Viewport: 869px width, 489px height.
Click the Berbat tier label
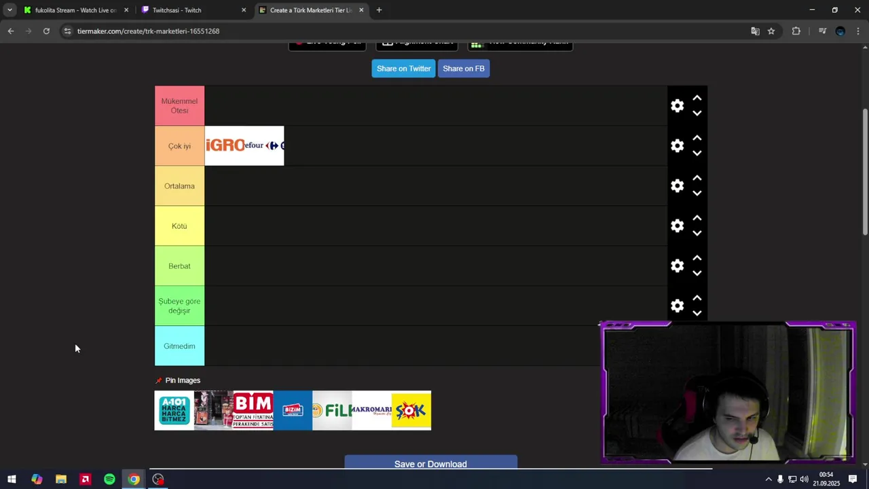click(x=179, y=266)
